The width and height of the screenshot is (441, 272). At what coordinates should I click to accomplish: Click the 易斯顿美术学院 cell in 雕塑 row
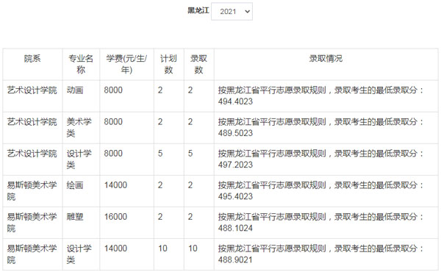point(32,223)
